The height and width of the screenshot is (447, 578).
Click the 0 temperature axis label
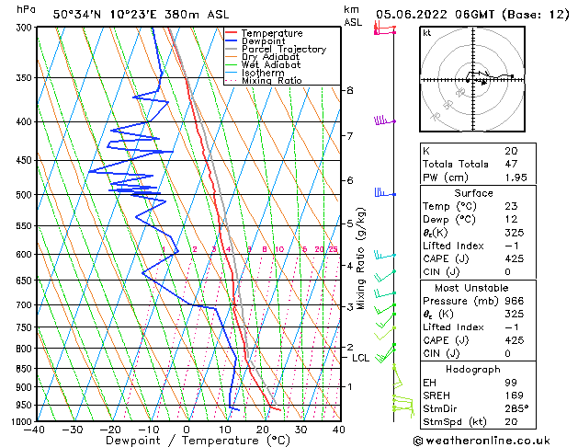187,430
